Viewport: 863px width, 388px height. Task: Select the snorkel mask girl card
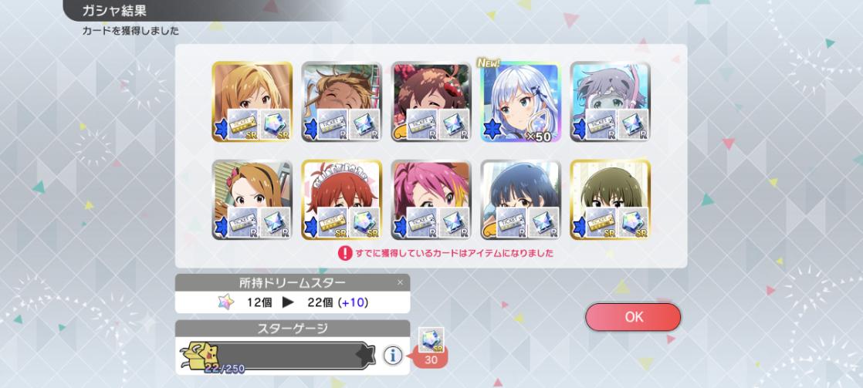click(x=610, y=102)
